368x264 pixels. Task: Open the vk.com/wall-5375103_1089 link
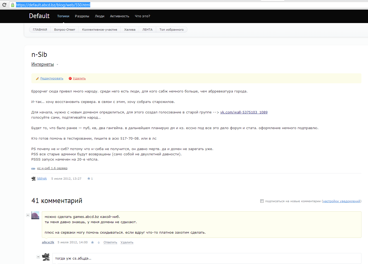[244, 112]
